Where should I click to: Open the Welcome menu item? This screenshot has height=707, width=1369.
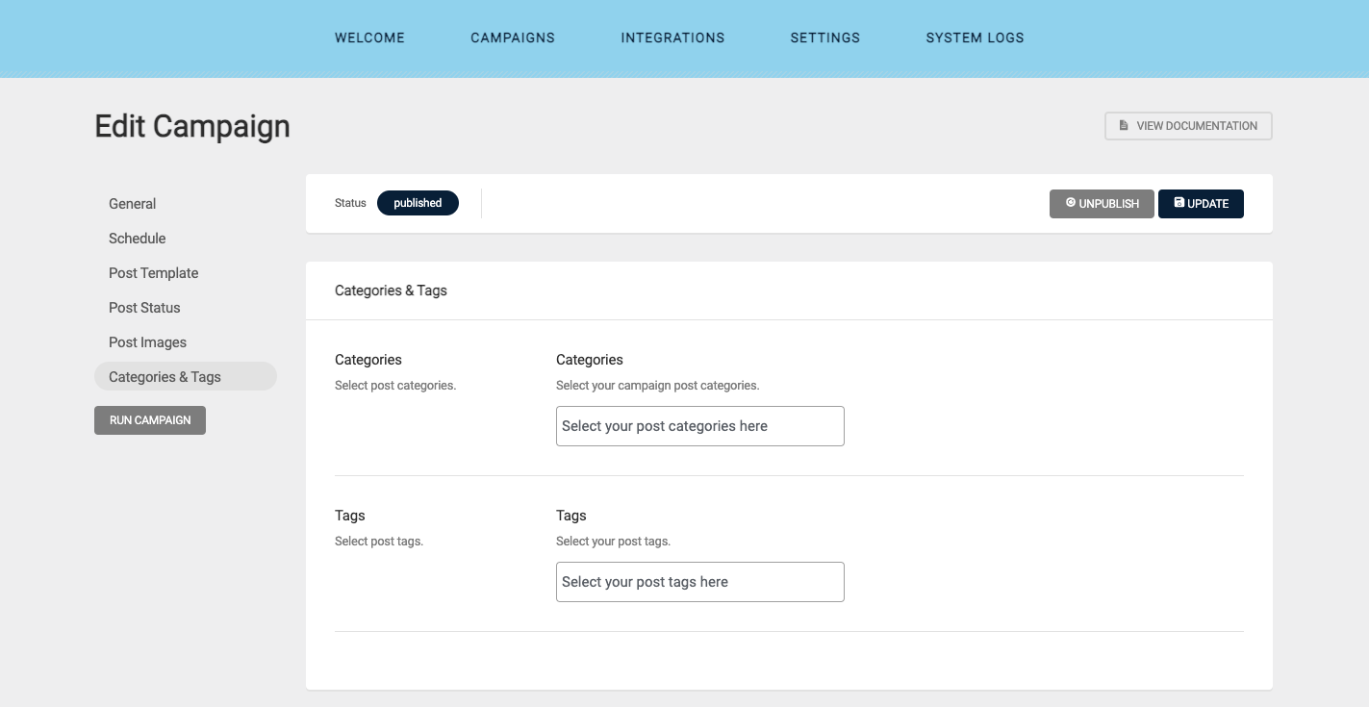369,38
